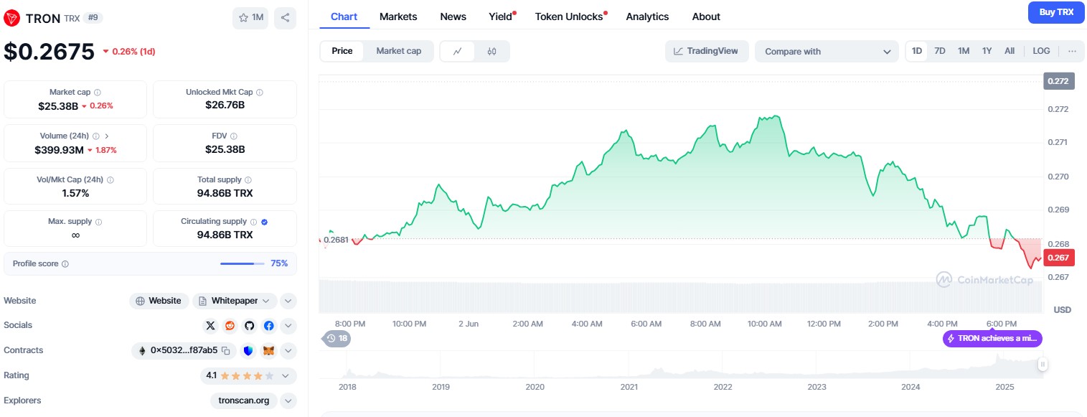This screenshot has width=1087, height=417.
Task: Click the share icon next to TRON
Action: (x=285, y=18)
